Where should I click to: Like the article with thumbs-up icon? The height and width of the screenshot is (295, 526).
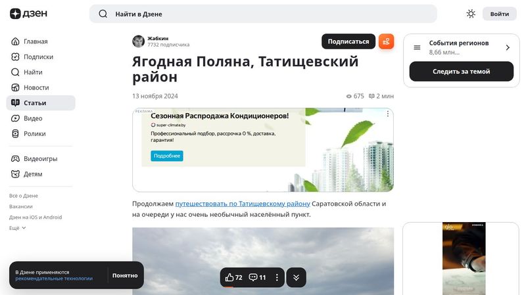coord(230,277)
